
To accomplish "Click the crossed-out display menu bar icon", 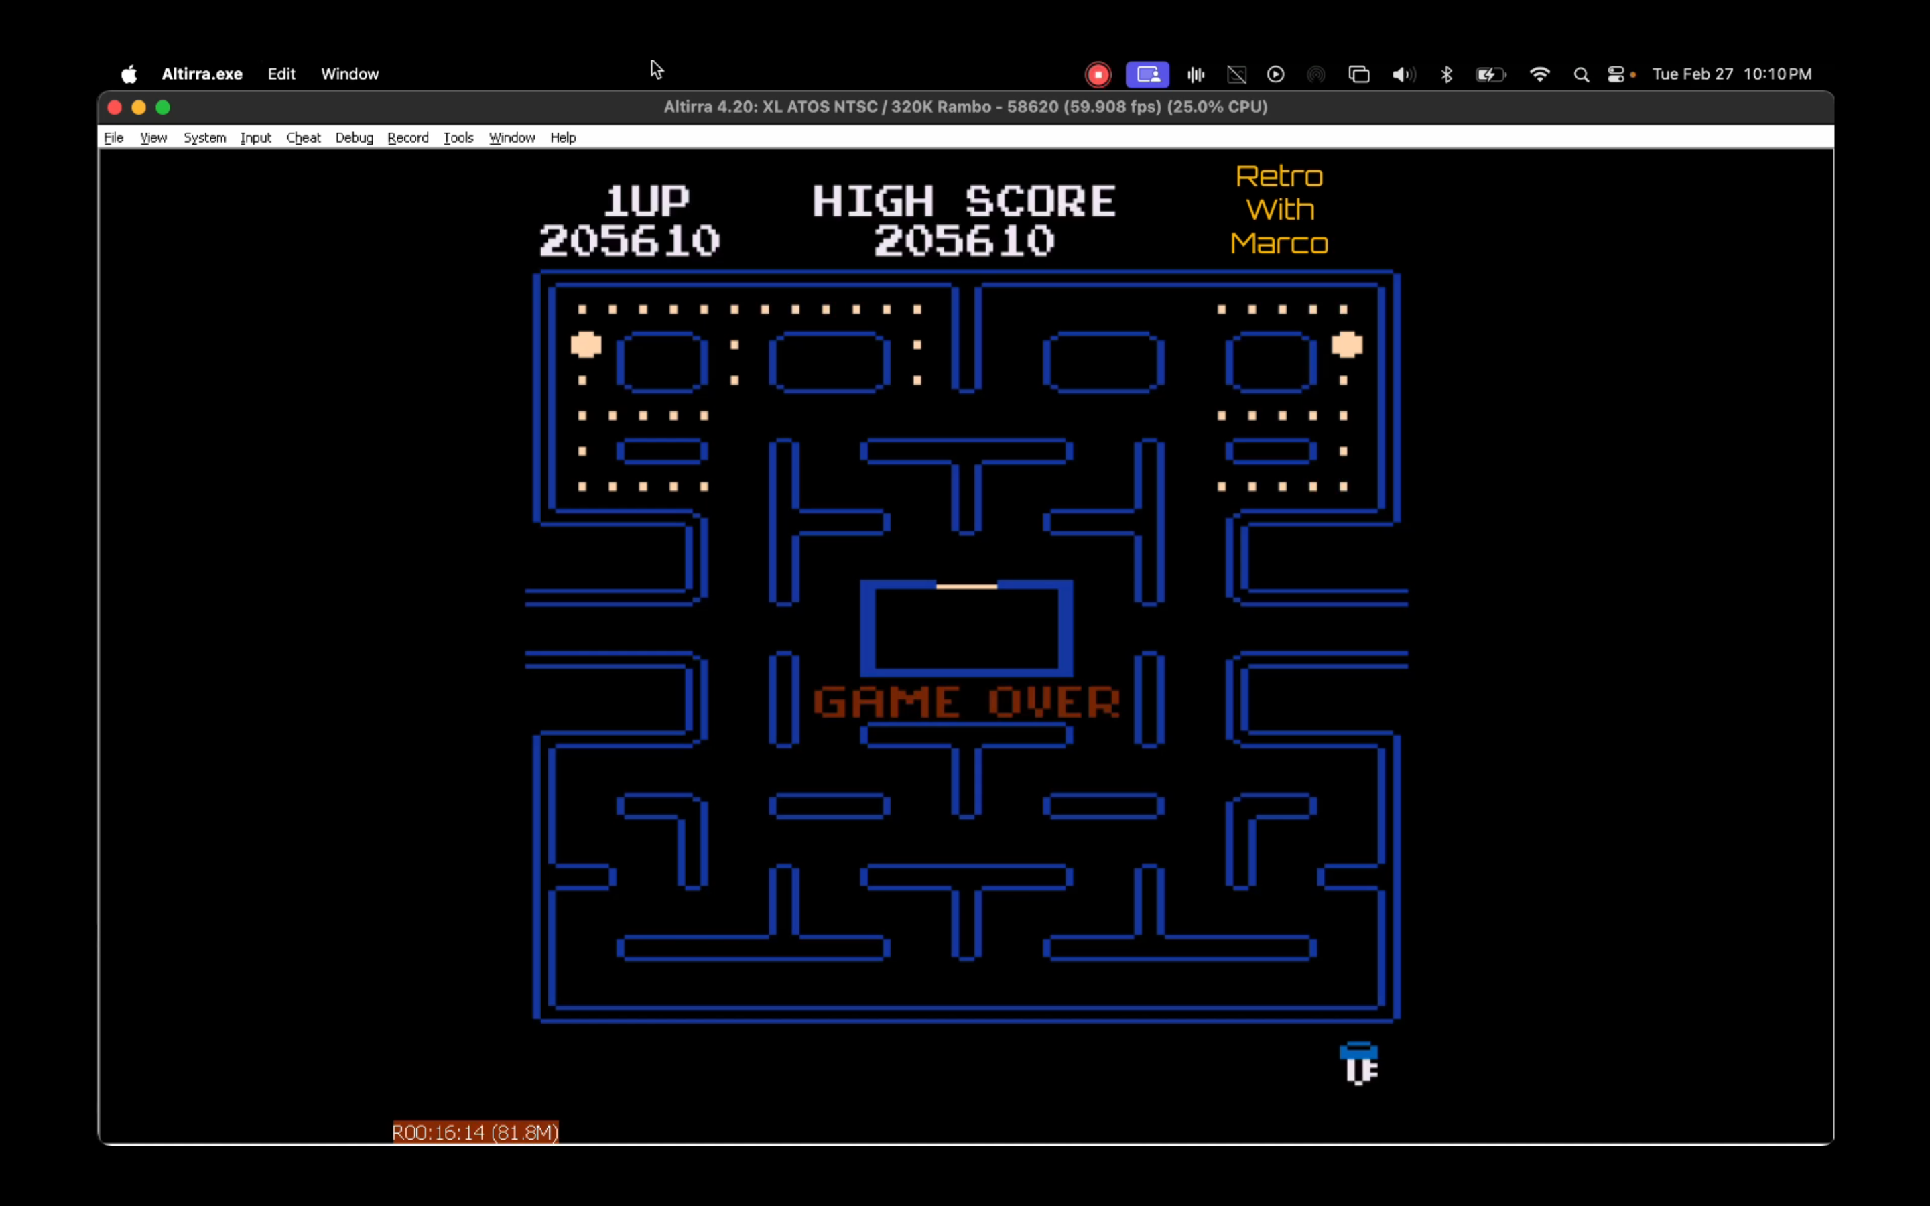I will pos(1236,74).
